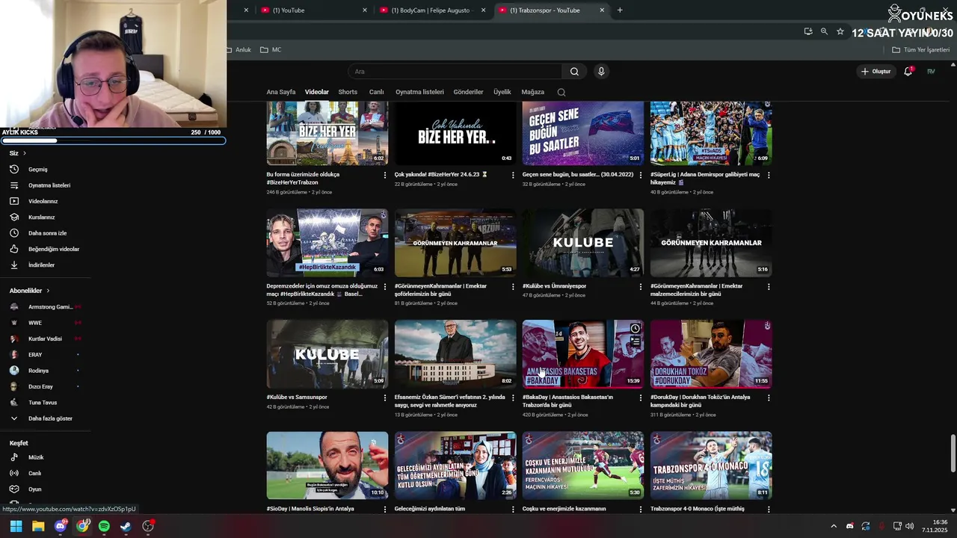Bookmark page with star icon
957x538 pixels.
[x=840, y=31]
